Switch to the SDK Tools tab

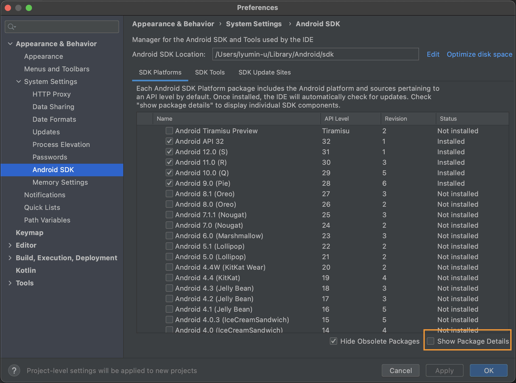pos(210,72)
